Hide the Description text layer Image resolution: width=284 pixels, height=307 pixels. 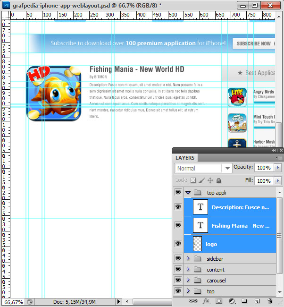click(178, 207)
